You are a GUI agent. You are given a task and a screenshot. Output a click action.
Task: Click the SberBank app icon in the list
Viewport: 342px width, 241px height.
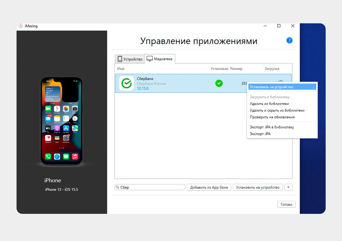click(x=126, y=83)
